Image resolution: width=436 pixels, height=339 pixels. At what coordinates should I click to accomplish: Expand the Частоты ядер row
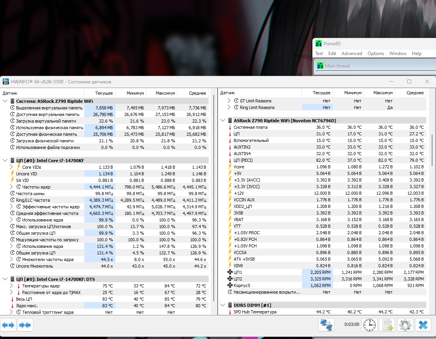click(x=11, y=187)
